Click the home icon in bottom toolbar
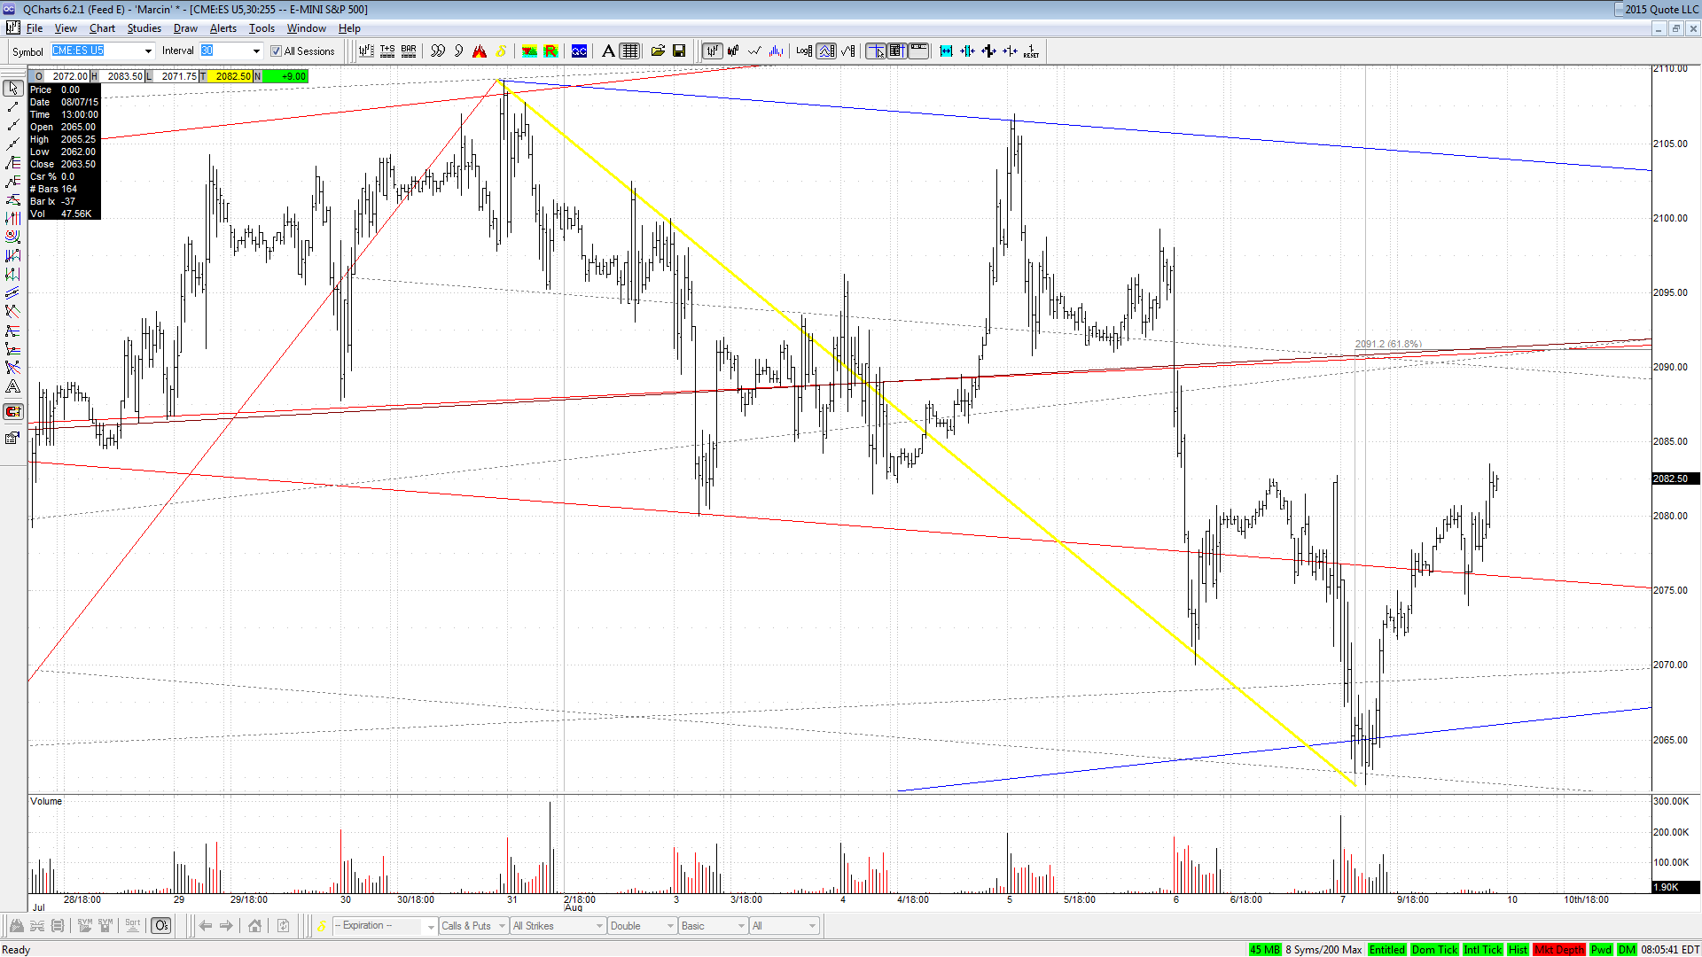The width and height of the screenshot is (1702, 957). pos(254,926)
